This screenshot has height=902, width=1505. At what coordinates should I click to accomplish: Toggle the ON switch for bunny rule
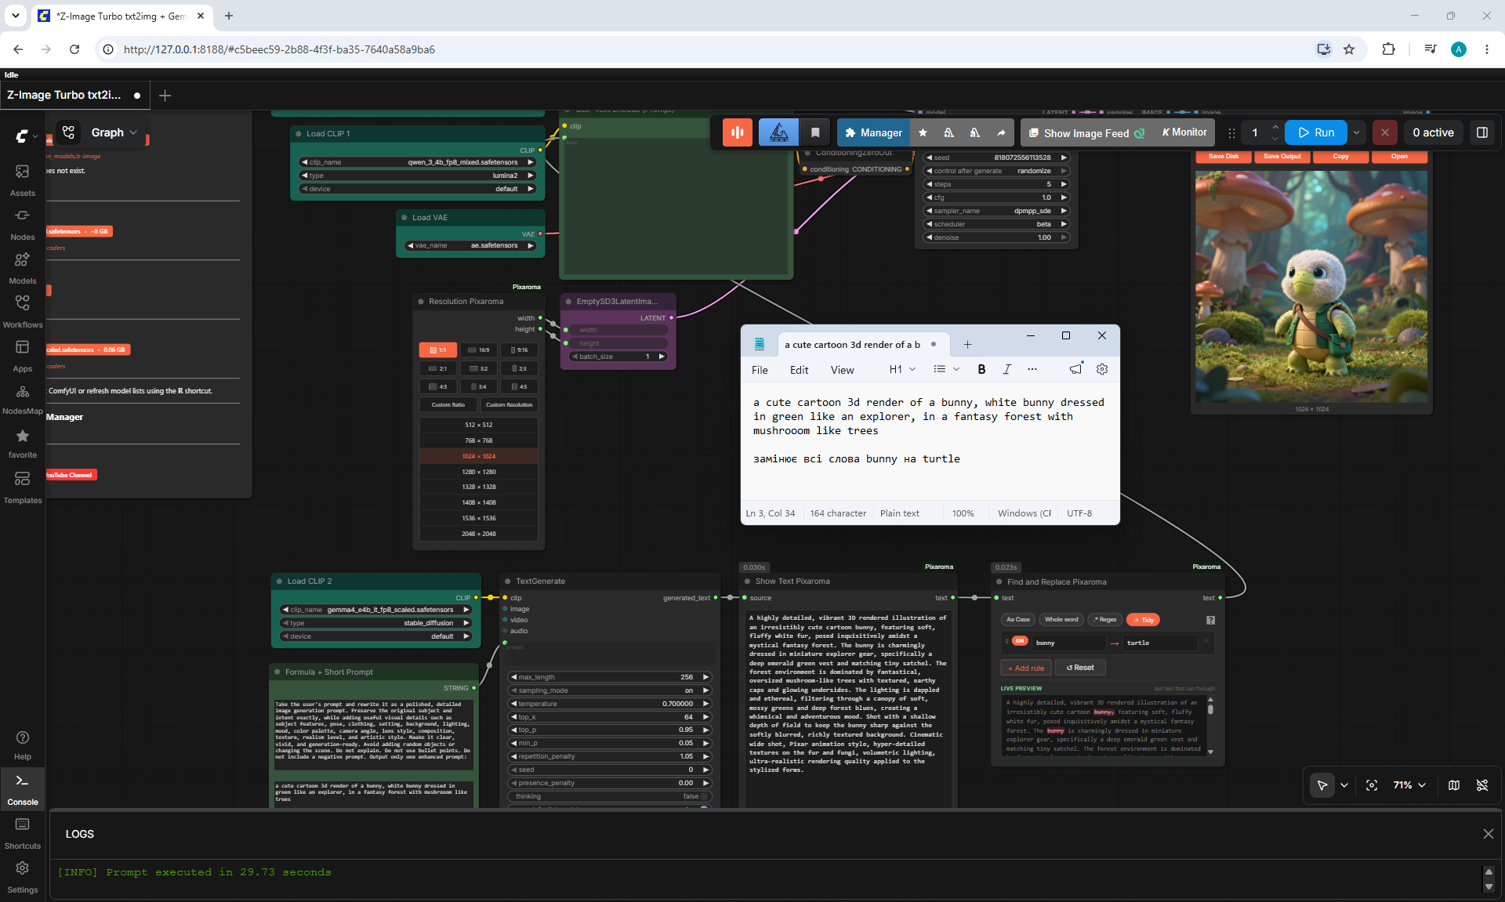tap(1019, 641)
